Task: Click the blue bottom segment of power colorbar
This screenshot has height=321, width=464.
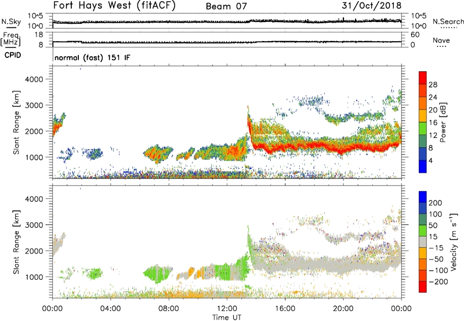Action: (x=423, y=166)
